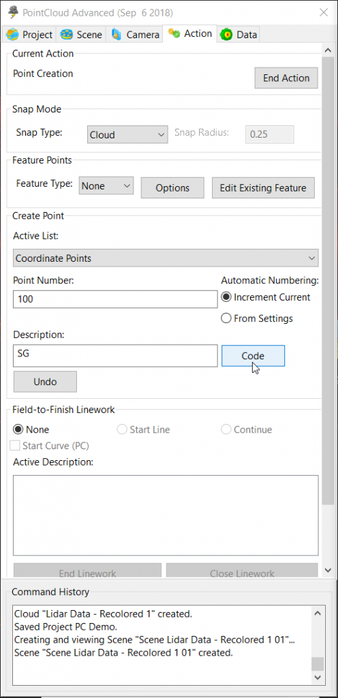The image size is (338, 698).
Task: Click the Camera tab icon
Action: [116, 34]
